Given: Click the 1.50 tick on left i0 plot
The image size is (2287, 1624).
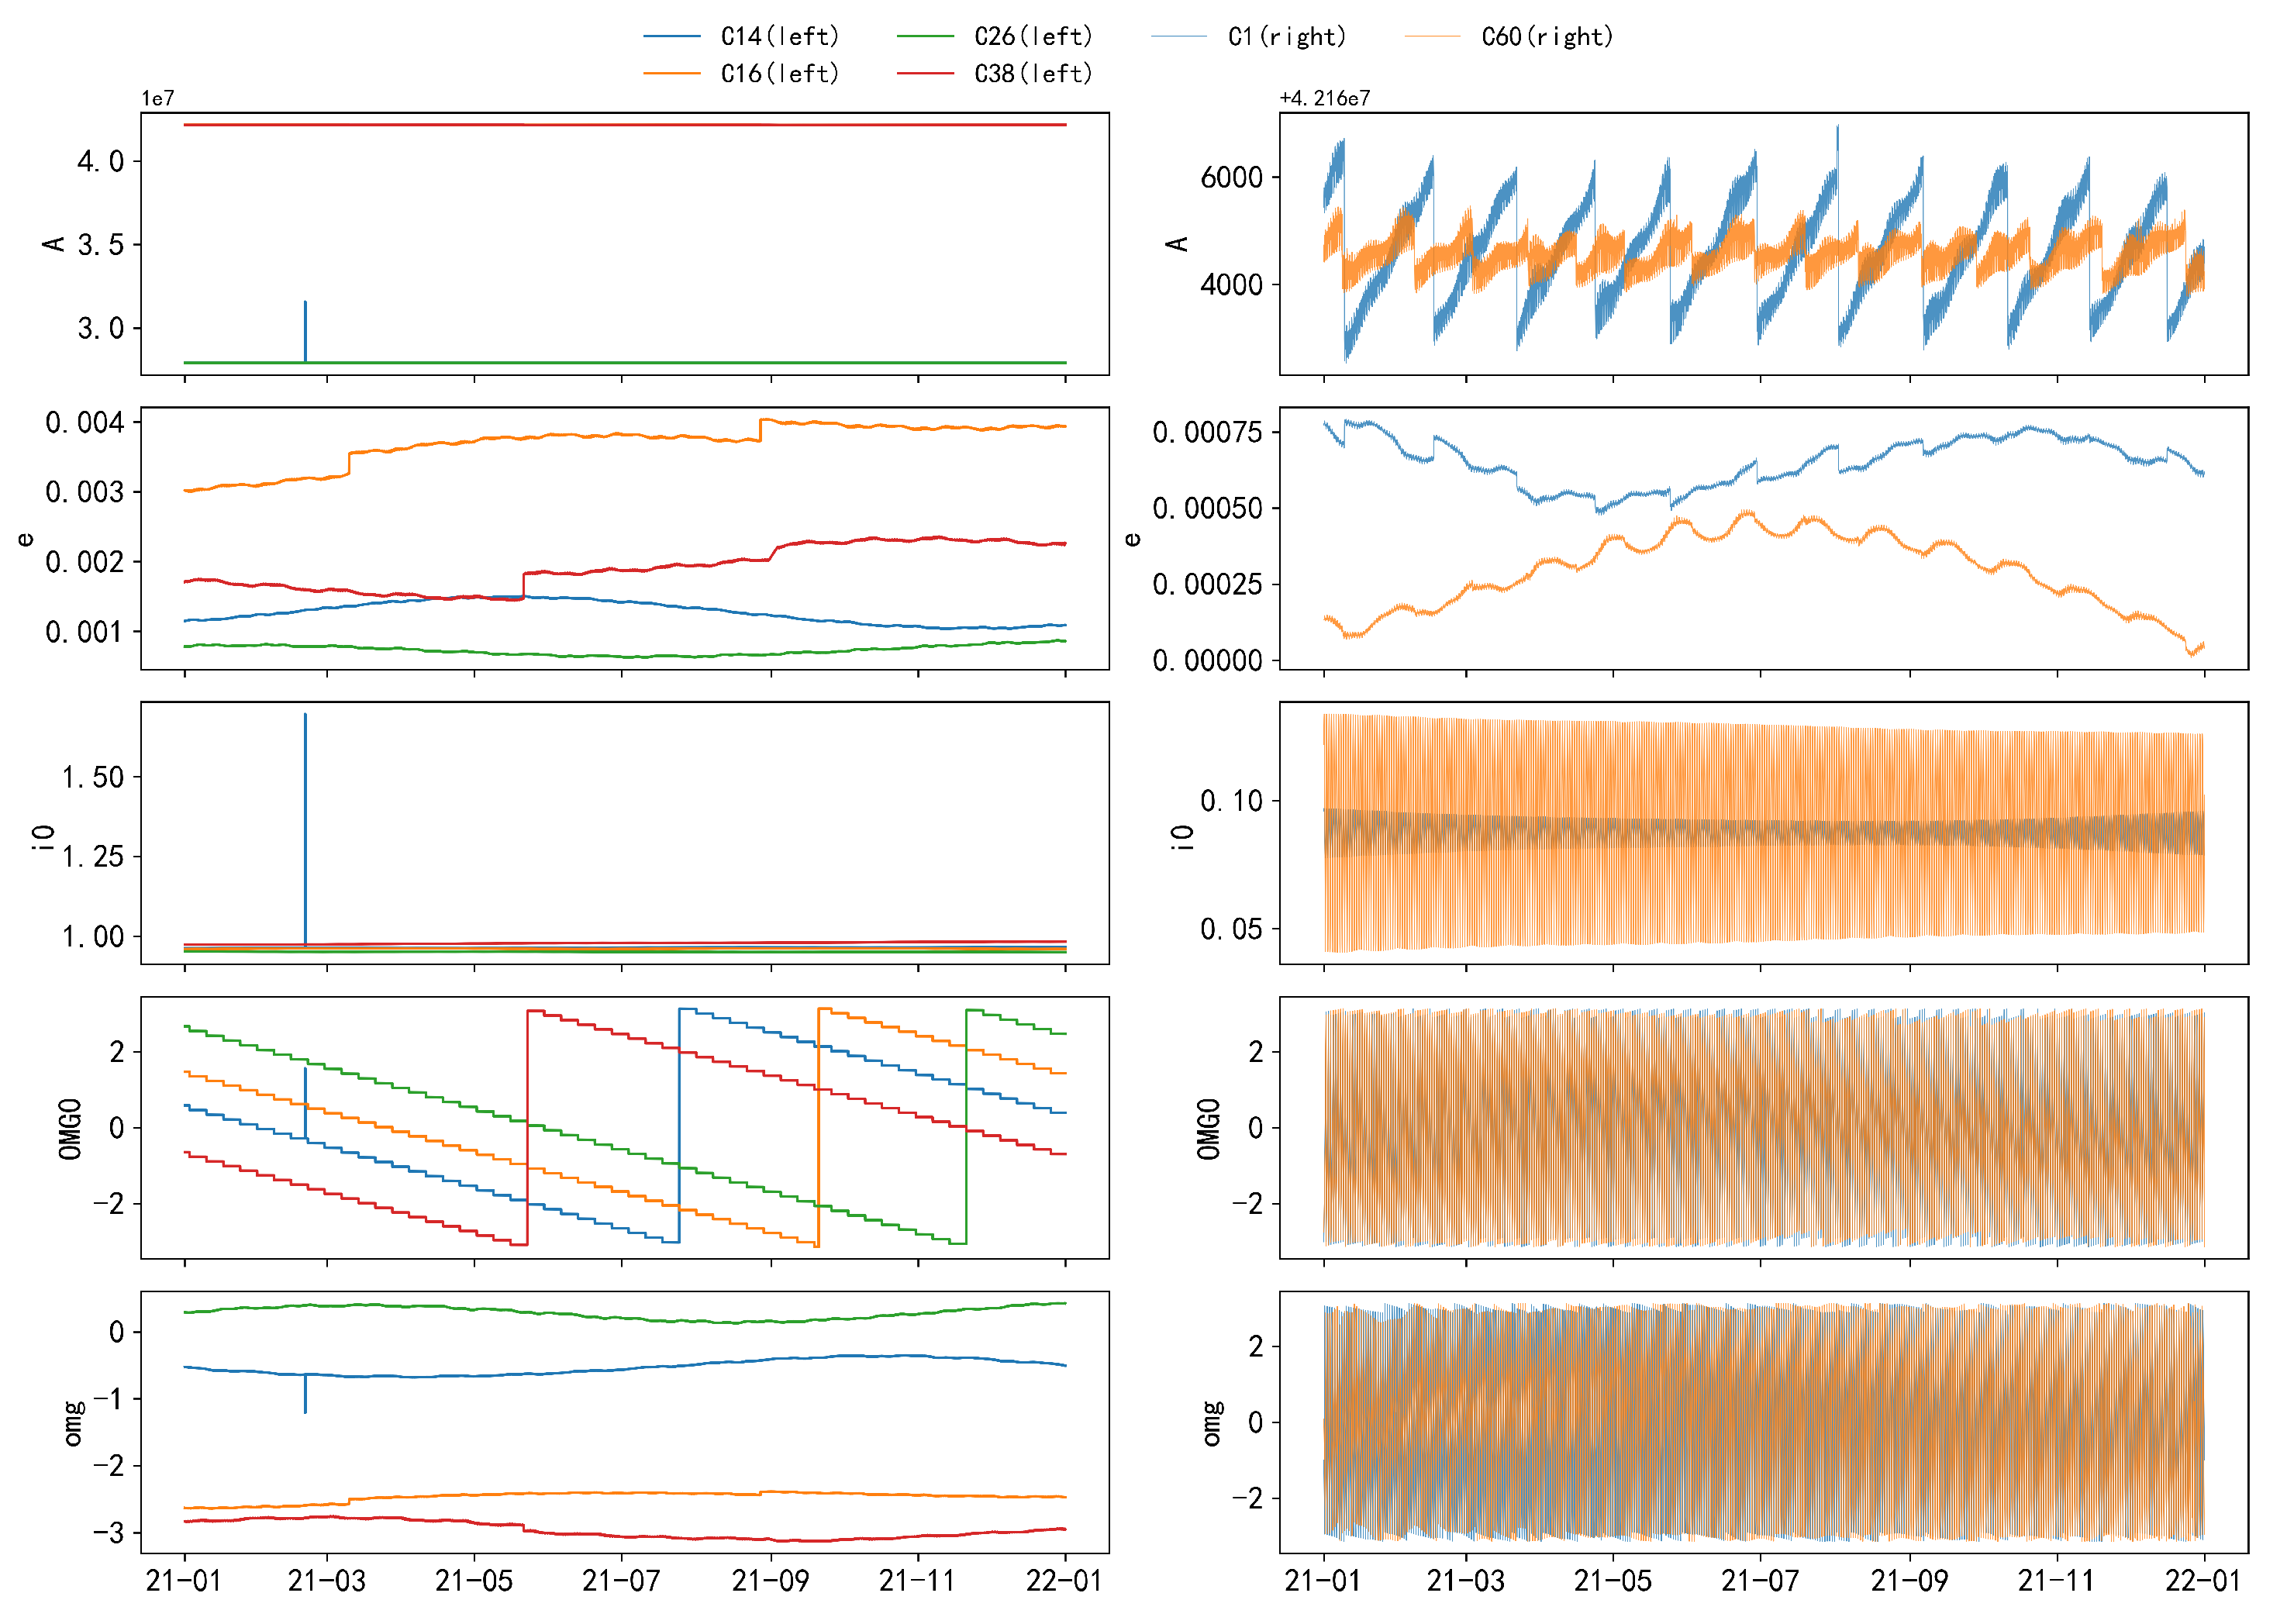Looking at the screenshot, I should pyautogui.click(x=93, y=778).
